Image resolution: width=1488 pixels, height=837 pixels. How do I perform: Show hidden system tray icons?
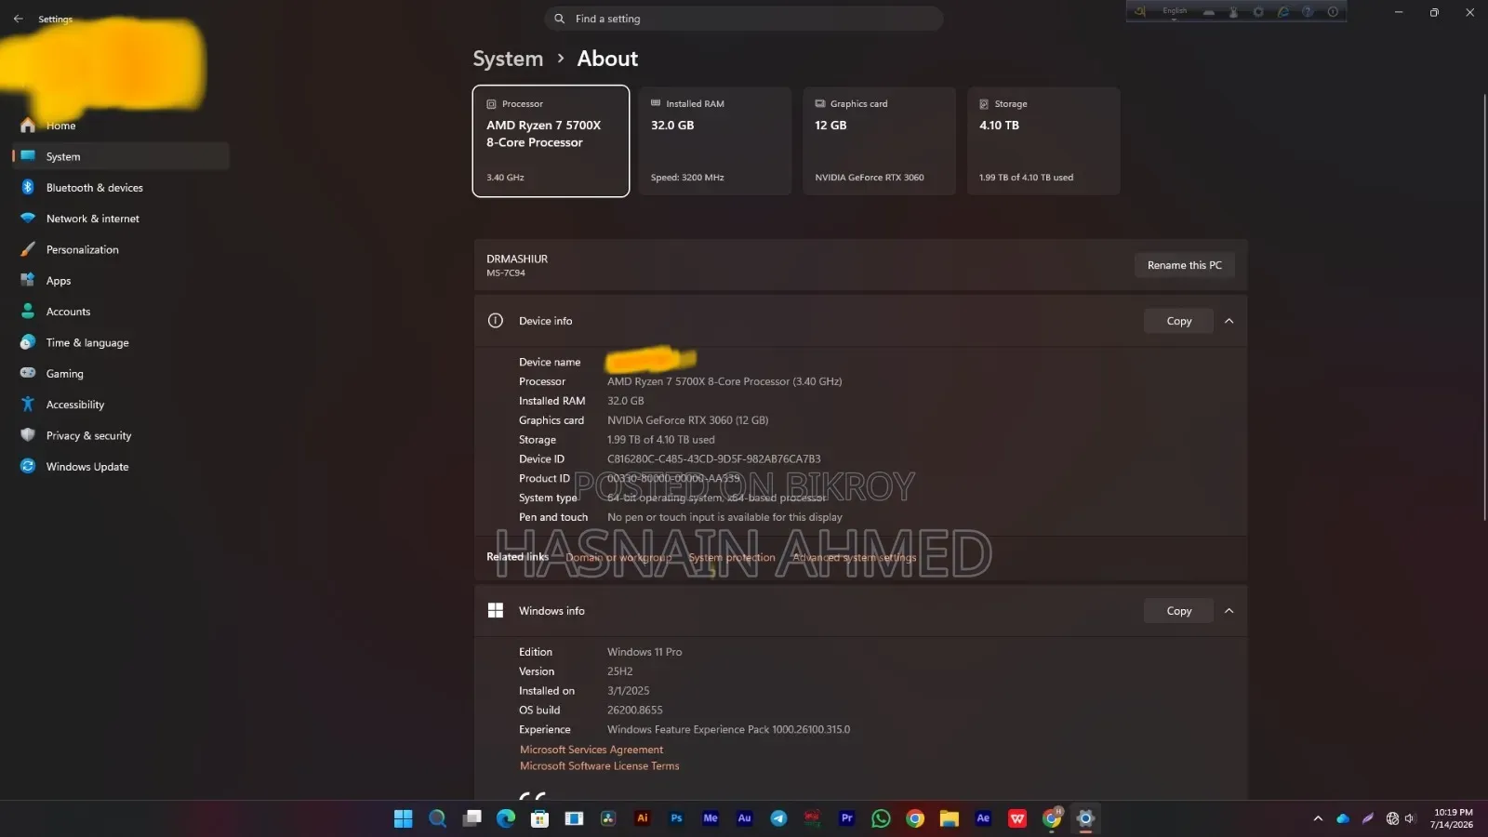(1318, 818)
